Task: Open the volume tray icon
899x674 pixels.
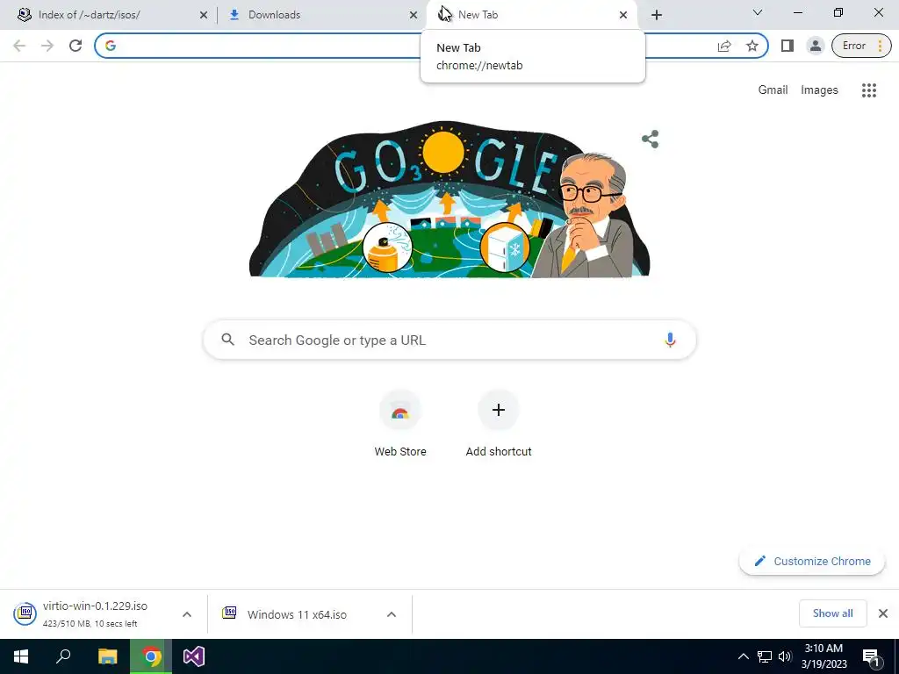Action: [x=785, y=656]
